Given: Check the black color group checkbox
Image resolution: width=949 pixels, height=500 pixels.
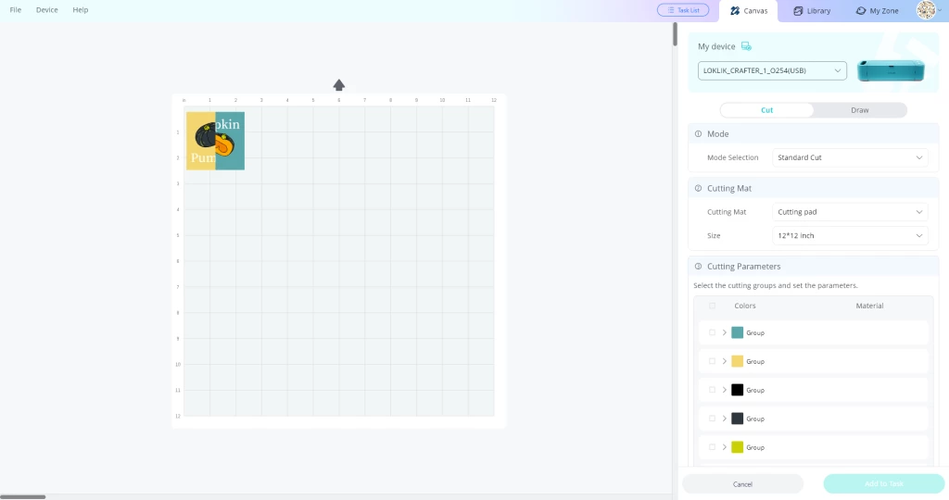Looking at the screenshot, I should point(713,390).
